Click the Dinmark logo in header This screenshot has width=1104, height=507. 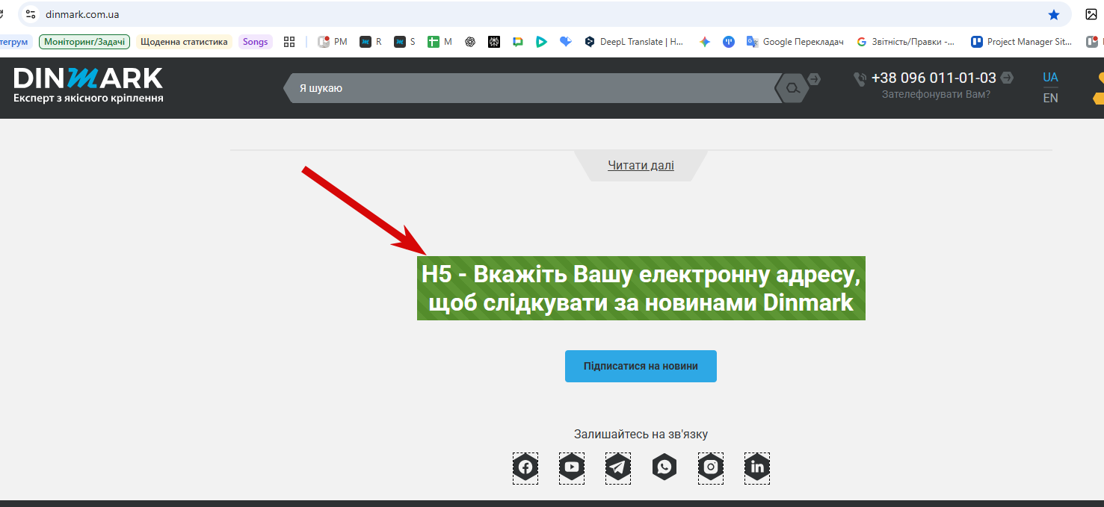[88, 85]
